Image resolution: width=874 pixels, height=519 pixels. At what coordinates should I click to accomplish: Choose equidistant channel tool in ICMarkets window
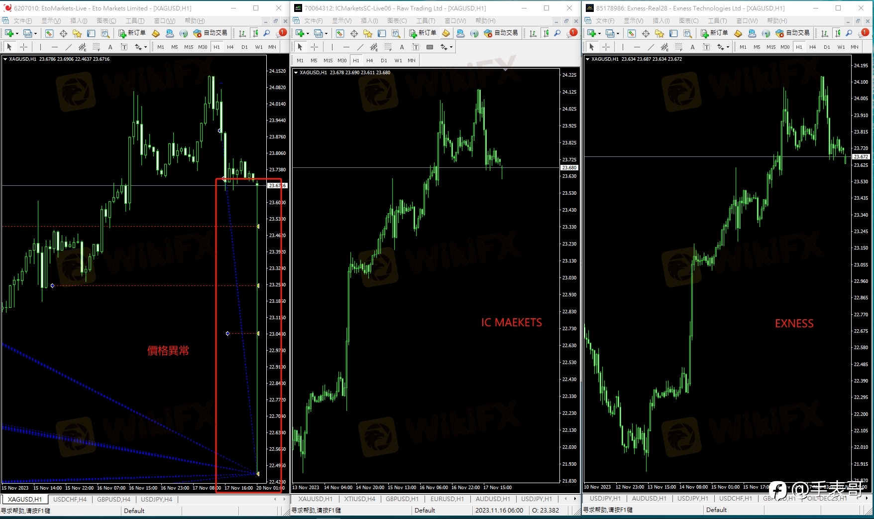tap(374, 47)
